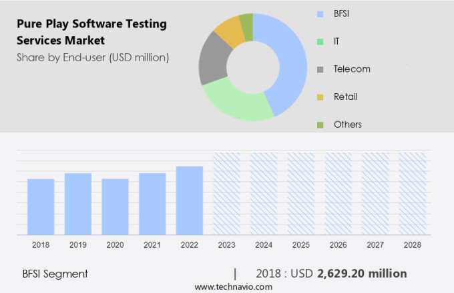
Task: Select the BFSI Segment footer label
Action: click(55, 274)
